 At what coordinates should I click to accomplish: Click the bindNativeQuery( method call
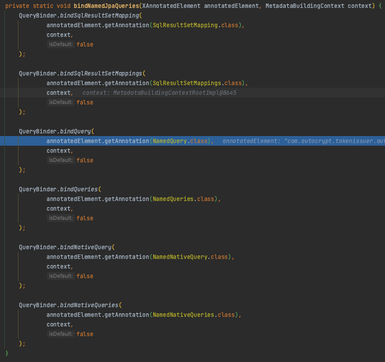click(87, 247)
